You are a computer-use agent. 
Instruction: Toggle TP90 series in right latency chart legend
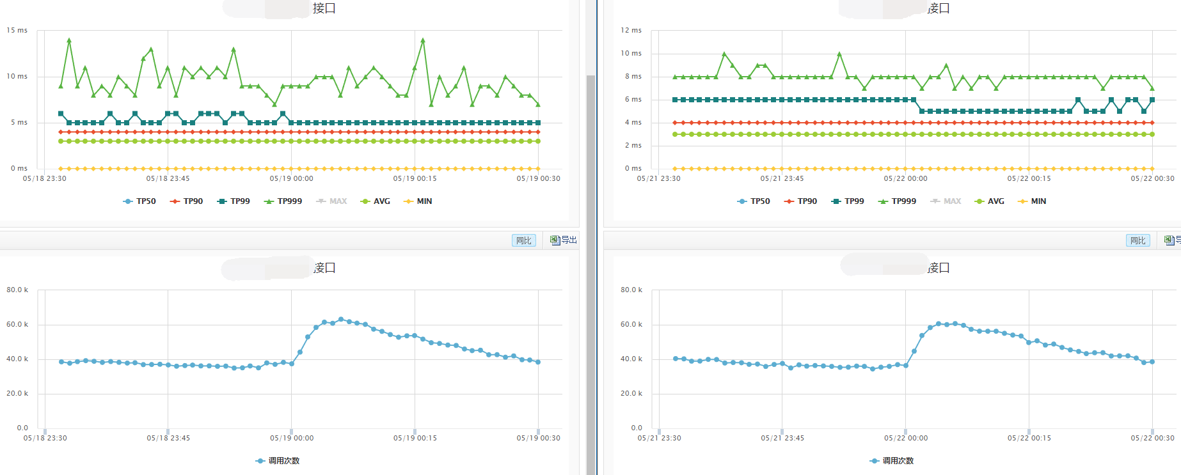[800, 201]
